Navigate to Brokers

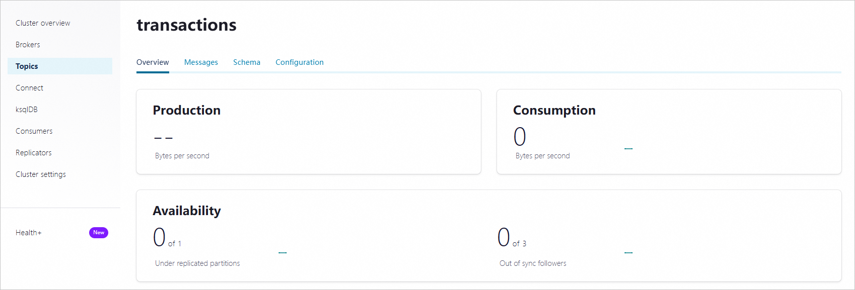pyautogui.click(x=28, y=44)
